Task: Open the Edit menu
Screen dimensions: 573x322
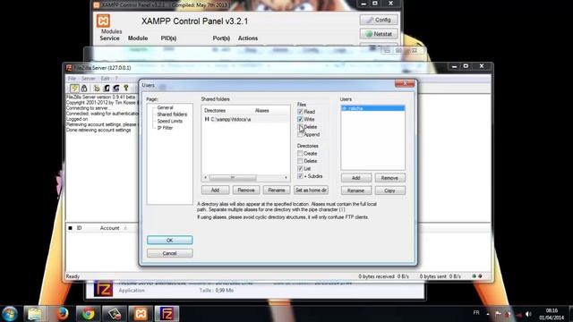Action: click(x=105, y=79)
